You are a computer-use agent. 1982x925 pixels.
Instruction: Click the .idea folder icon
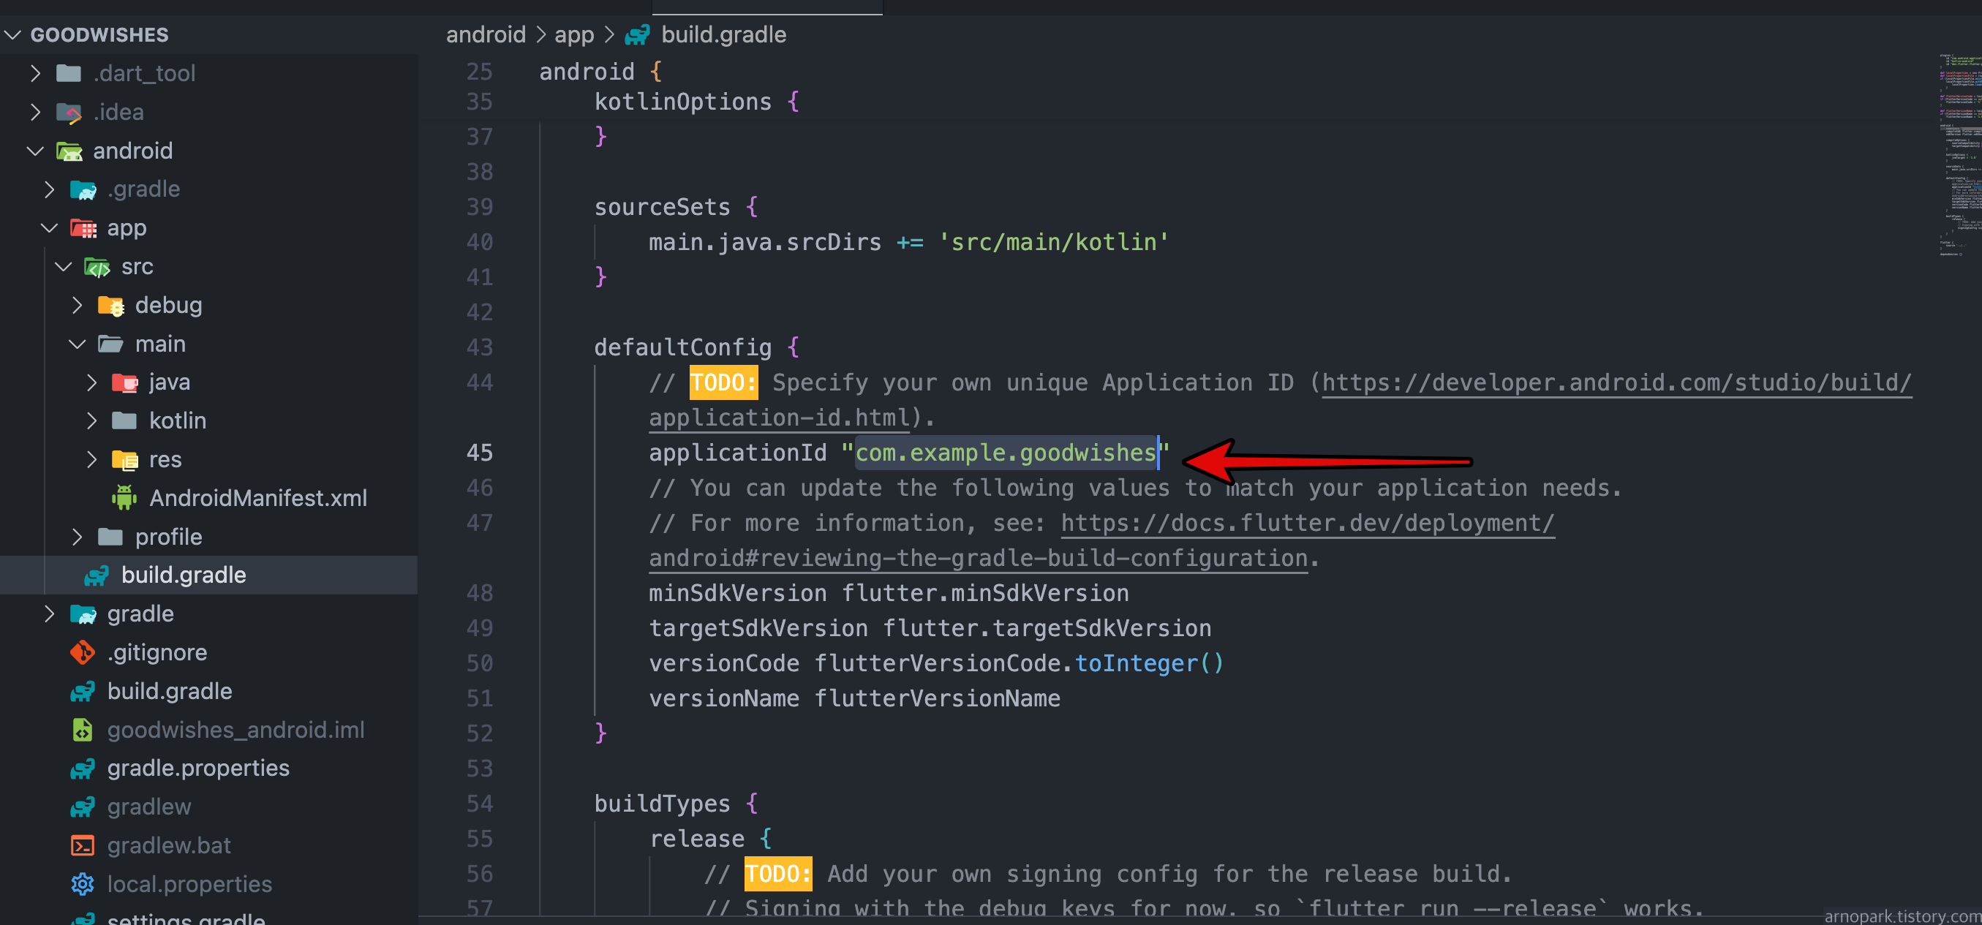[x=69, y=113]
